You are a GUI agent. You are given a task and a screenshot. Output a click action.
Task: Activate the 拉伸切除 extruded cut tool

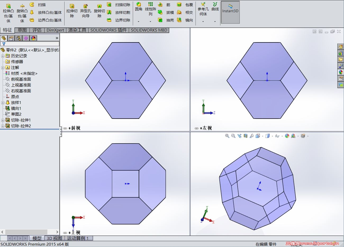coord(72,11)
